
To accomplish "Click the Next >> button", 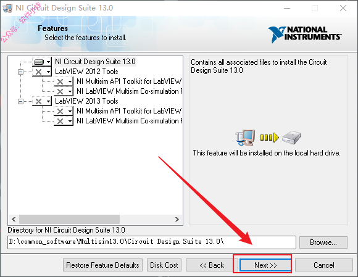I will tap(265, 265).
